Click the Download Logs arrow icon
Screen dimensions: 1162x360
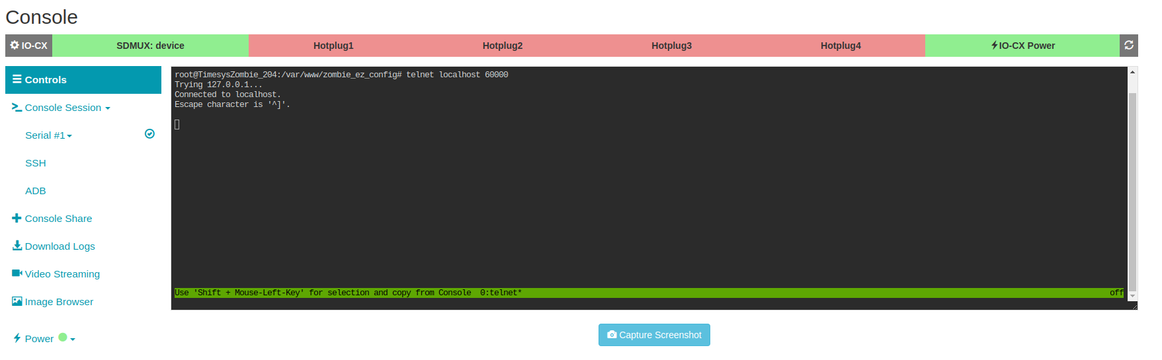point(17,246)
